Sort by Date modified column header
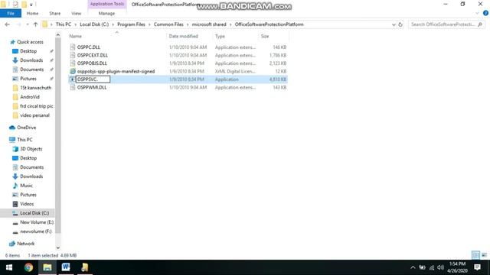The width and height of the screenshot is (490, 275). point(184,36)
